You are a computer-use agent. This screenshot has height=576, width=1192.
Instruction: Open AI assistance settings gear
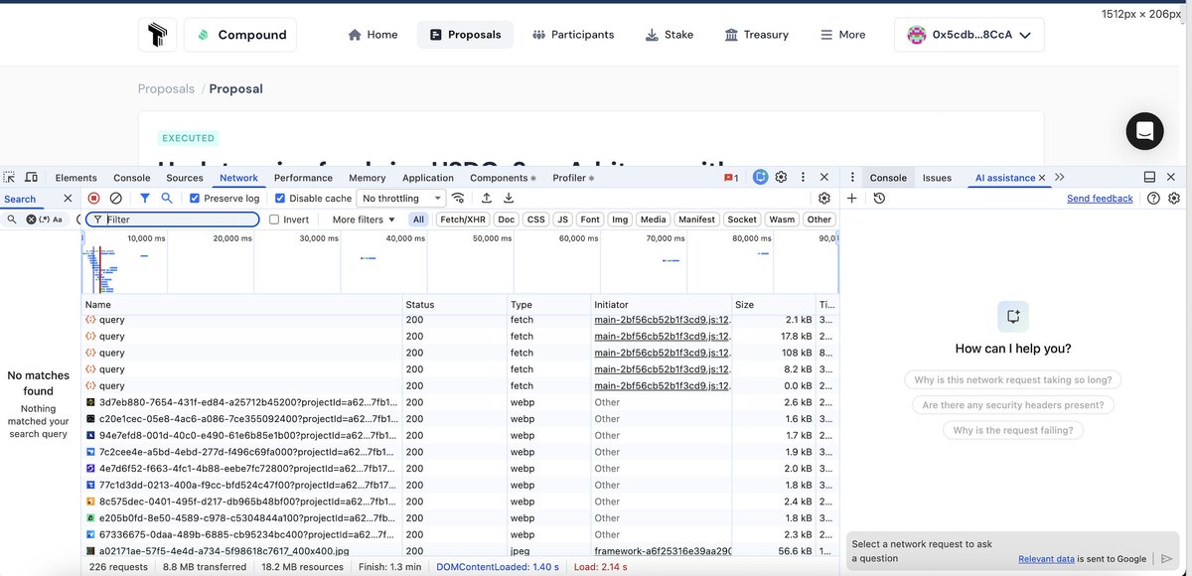[x=1174, y=199]
